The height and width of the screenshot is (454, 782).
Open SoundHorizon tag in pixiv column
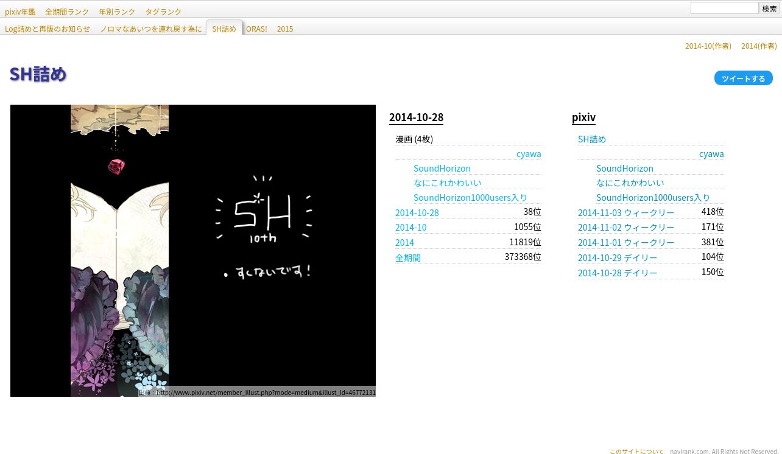pos(625,168)
